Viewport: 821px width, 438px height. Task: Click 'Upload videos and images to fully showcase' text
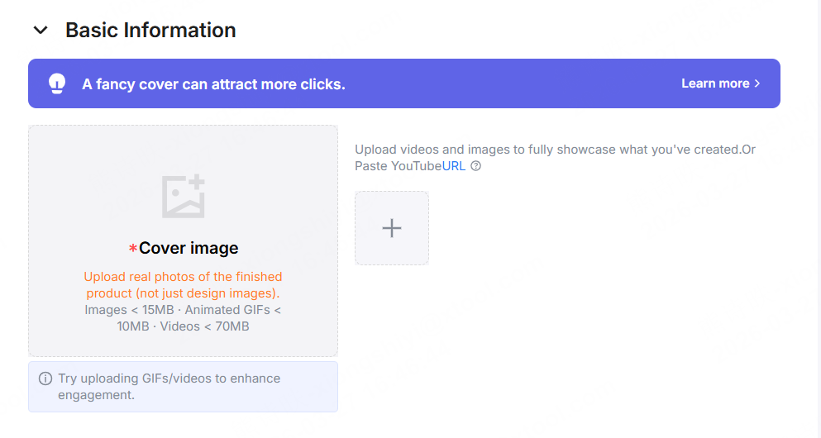[555, 158]
